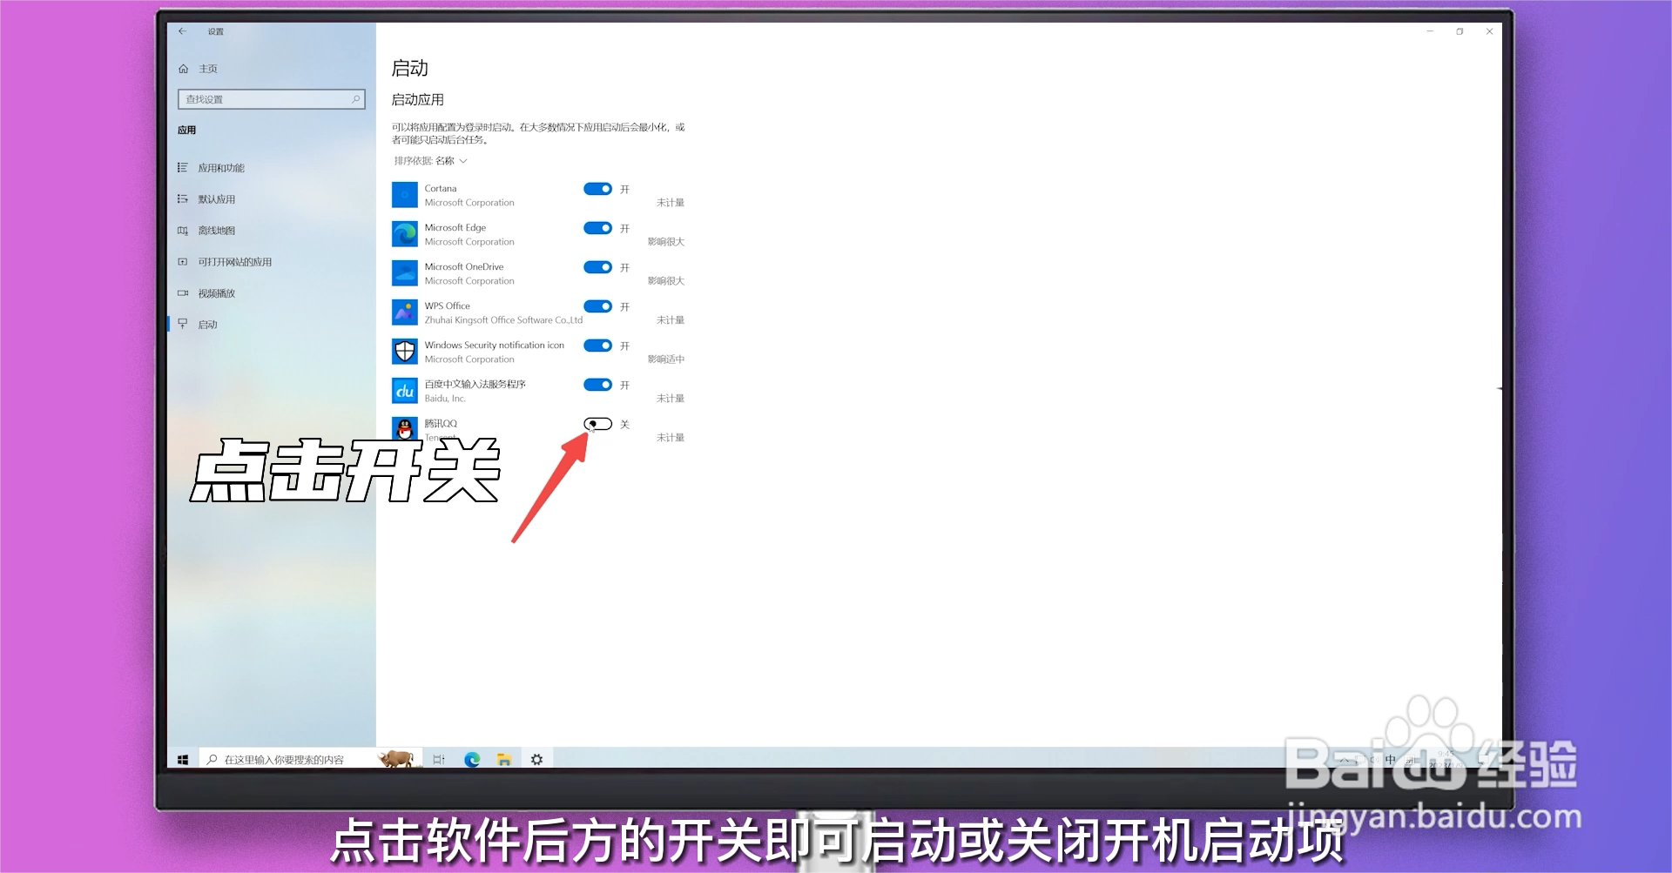
Task: Click the Microsoft Edge app icon in list
Action: coord(405,234)
